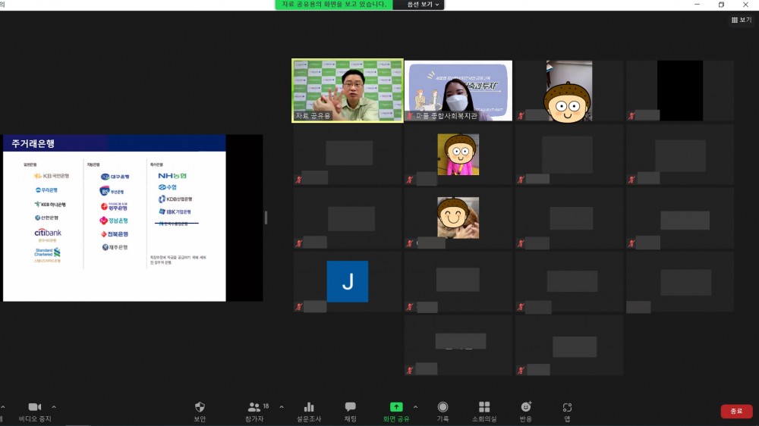This screenshot has height=426, width=759.
Task: Open the Security (보안) shield icon
Action: [x=200, y=407]
